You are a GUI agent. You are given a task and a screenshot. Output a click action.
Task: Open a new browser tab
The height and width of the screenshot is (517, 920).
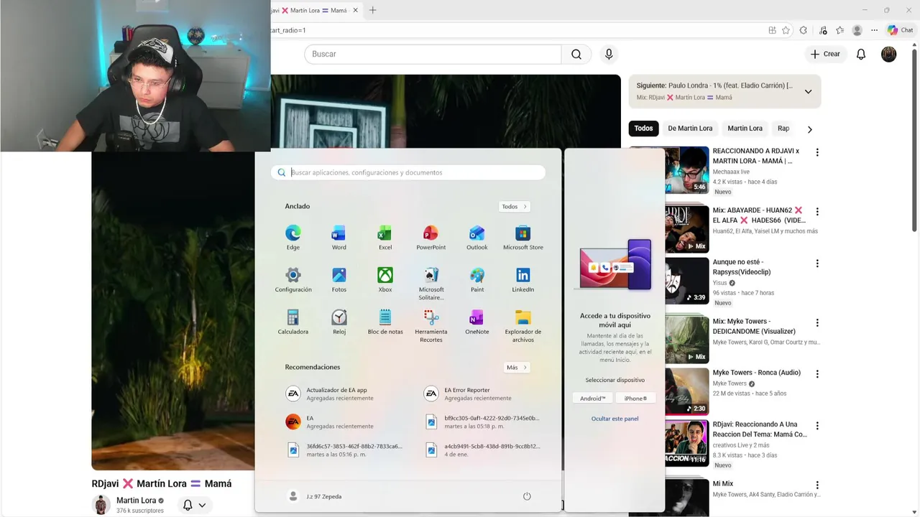(x=372, y=10)
